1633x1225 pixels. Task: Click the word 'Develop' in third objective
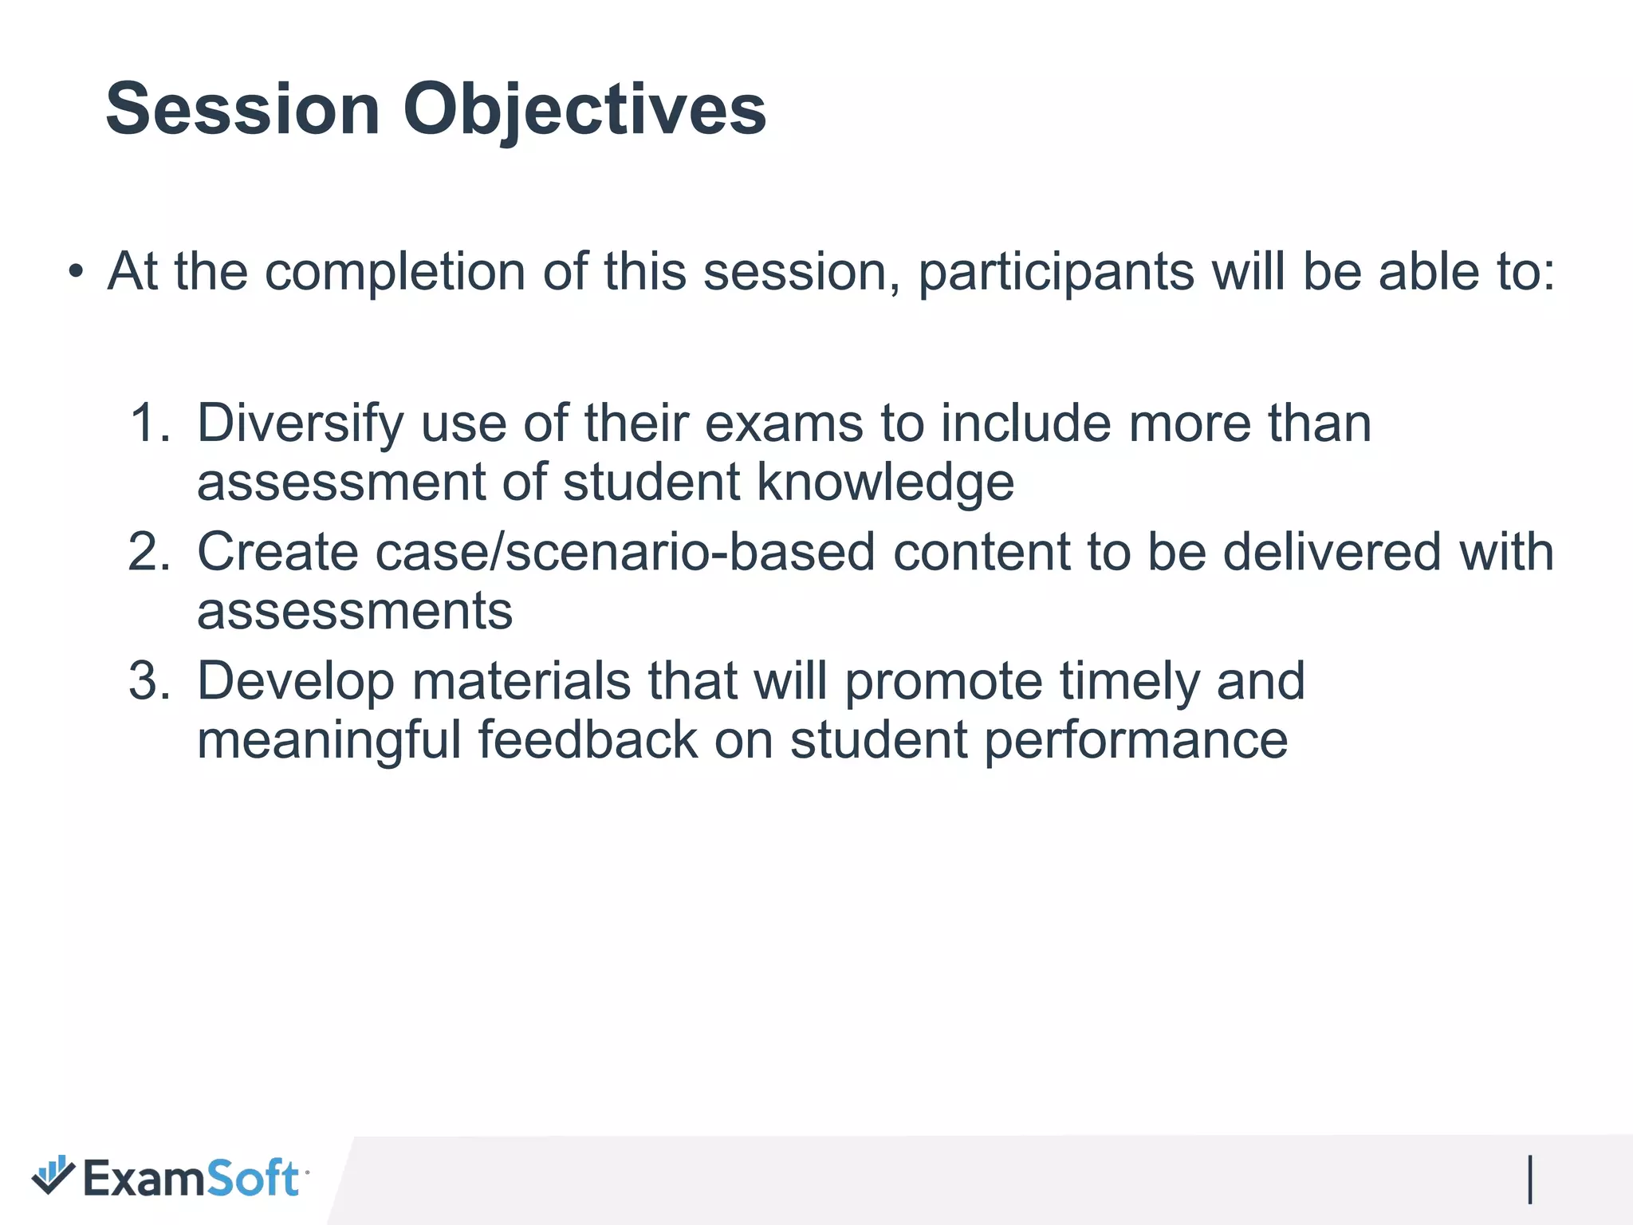click(x=295, y=682)
